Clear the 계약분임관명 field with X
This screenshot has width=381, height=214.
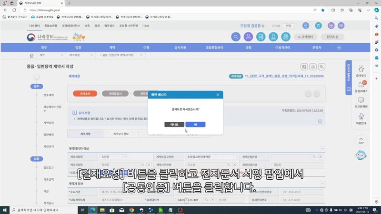coord(321,157)
